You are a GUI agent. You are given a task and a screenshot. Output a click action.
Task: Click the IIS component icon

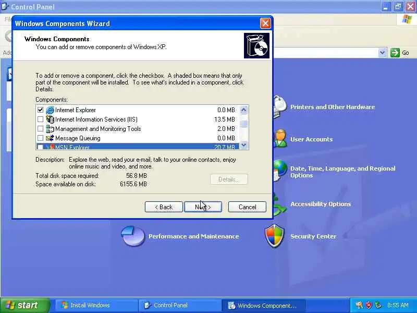pyautogui.click(x=50, y=119)
